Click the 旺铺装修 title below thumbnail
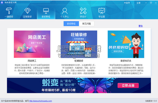The height and width of the screenshot is (103, 158). pos(79,61)
